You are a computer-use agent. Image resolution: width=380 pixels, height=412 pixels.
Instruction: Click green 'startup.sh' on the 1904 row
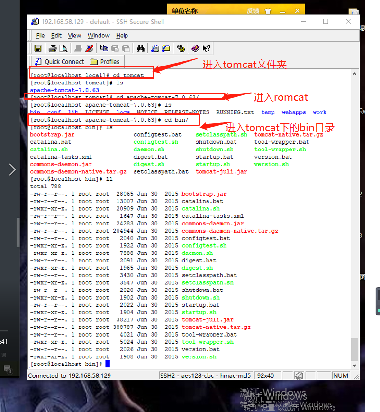[199, 312]
